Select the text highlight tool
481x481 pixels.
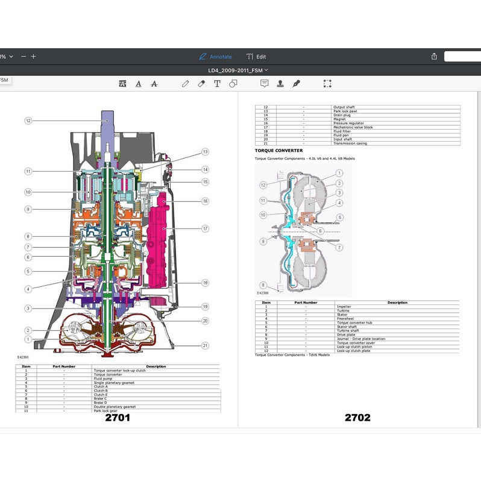tap(123, 84)
